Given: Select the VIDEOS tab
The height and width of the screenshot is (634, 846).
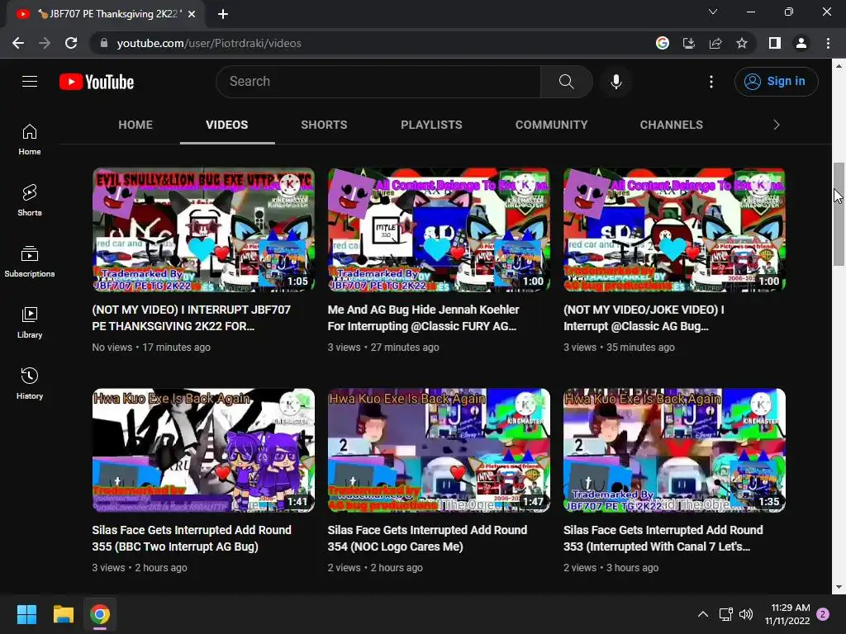Looking at the screenshot, I should click(x=226, y=125).
